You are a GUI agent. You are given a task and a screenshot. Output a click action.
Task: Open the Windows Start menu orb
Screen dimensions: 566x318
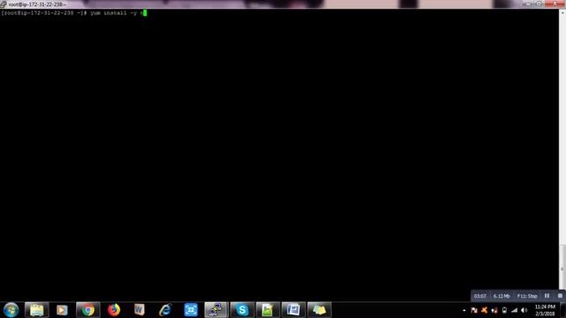point(11,310)
